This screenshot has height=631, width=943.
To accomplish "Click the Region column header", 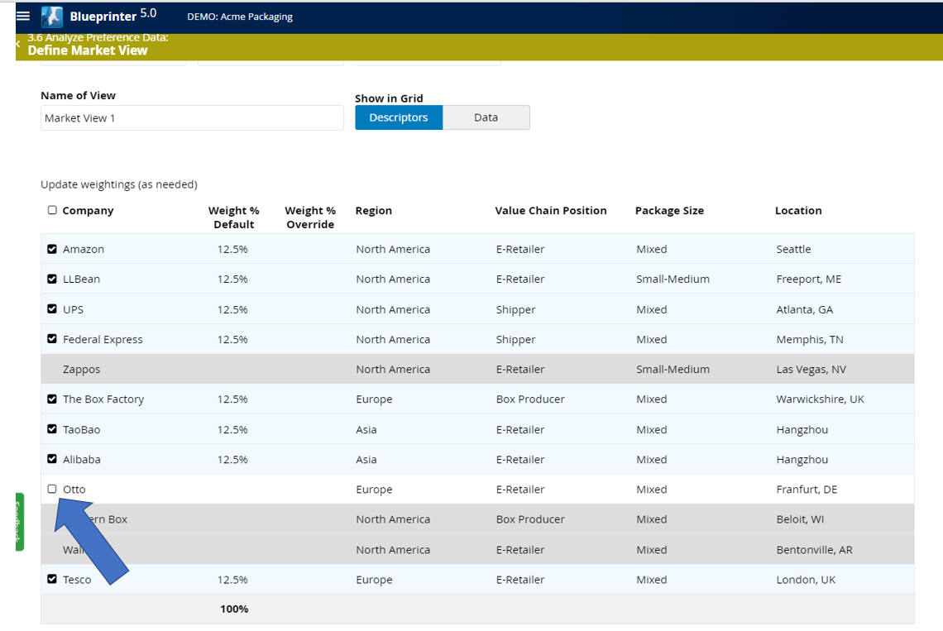I will tap(373, 211).
